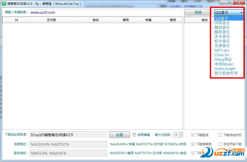Select MP3.pm from the source list
This screenshot has height=162, width=247.
click(x=229, y=50)
